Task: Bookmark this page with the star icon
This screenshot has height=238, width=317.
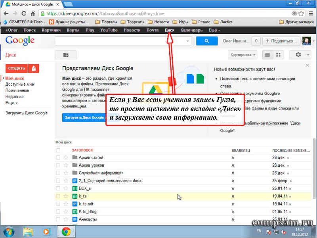Action: 301,13
